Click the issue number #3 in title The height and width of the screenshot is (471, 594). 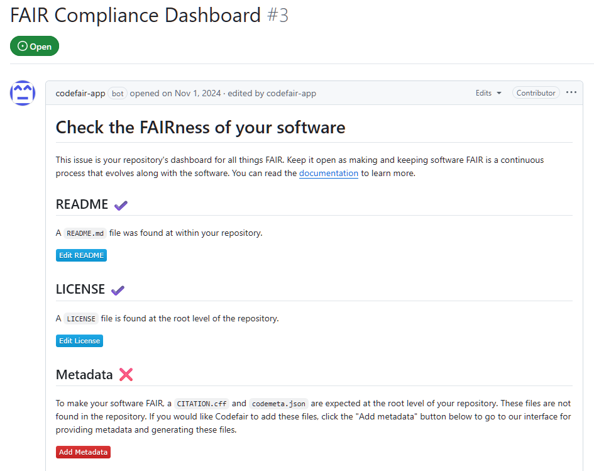(278, 15)
